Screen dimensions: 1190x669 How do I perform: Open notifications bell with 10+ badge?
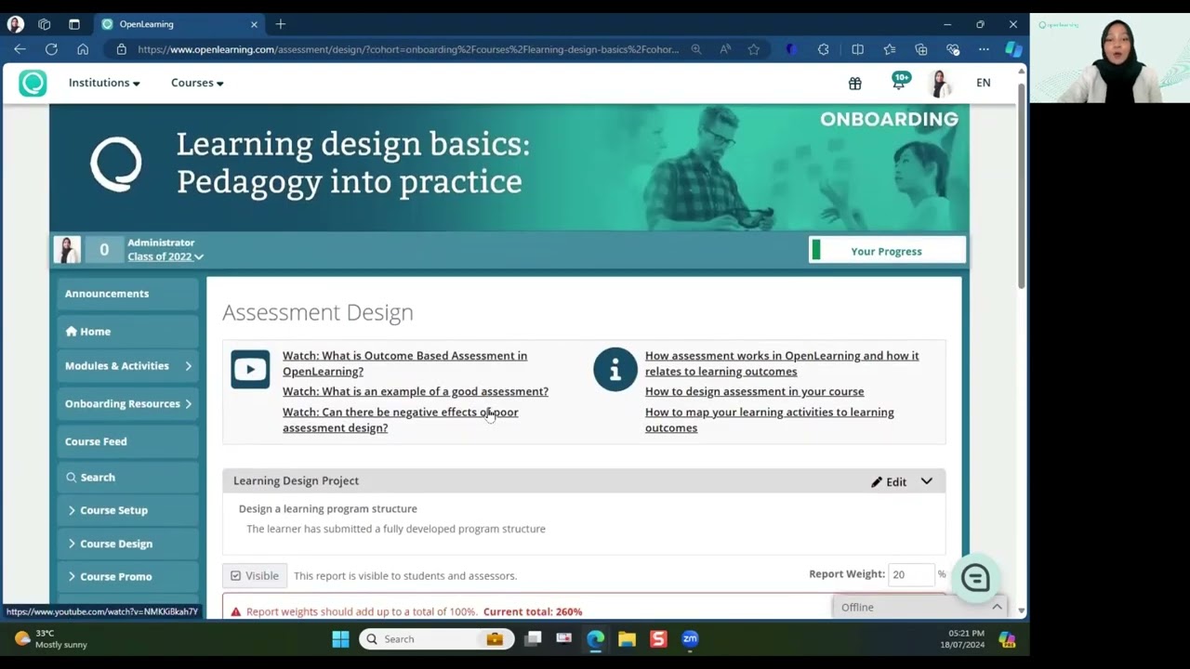tap(899, 82)
